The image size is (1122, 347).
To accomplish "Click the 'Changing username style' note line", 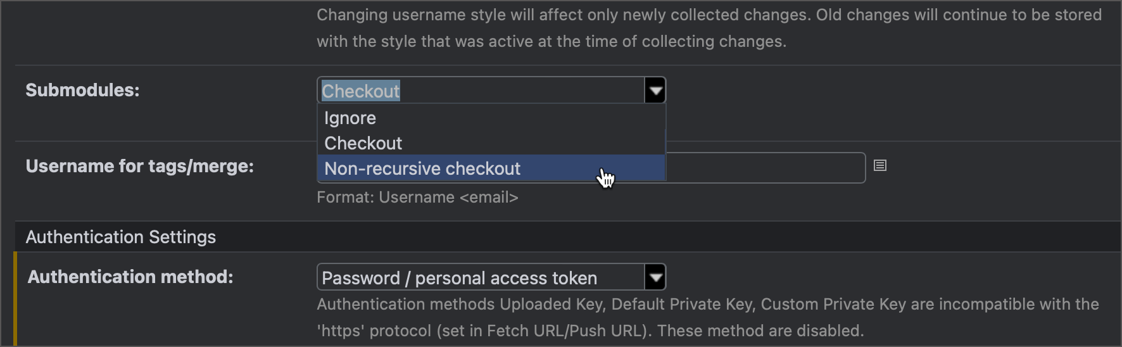I will [x=709, y=15].
